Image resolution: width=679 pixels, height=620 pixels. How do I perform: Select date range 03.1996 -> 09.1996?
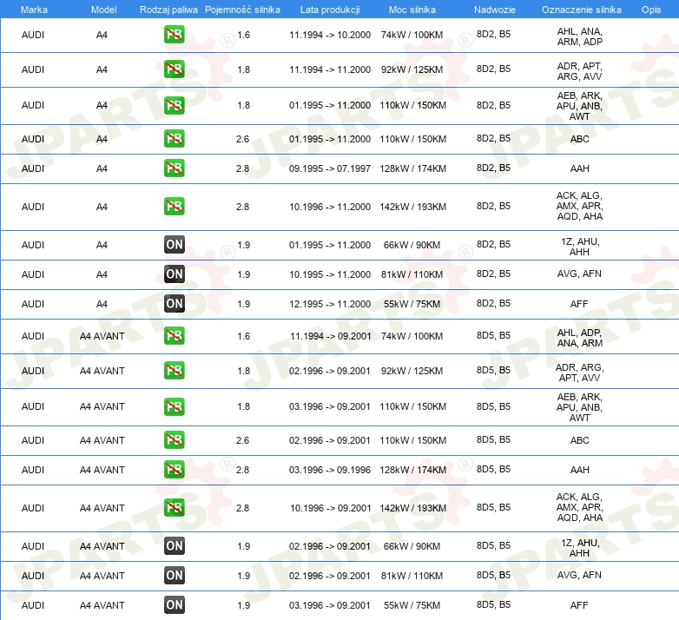tap(330, 470)
